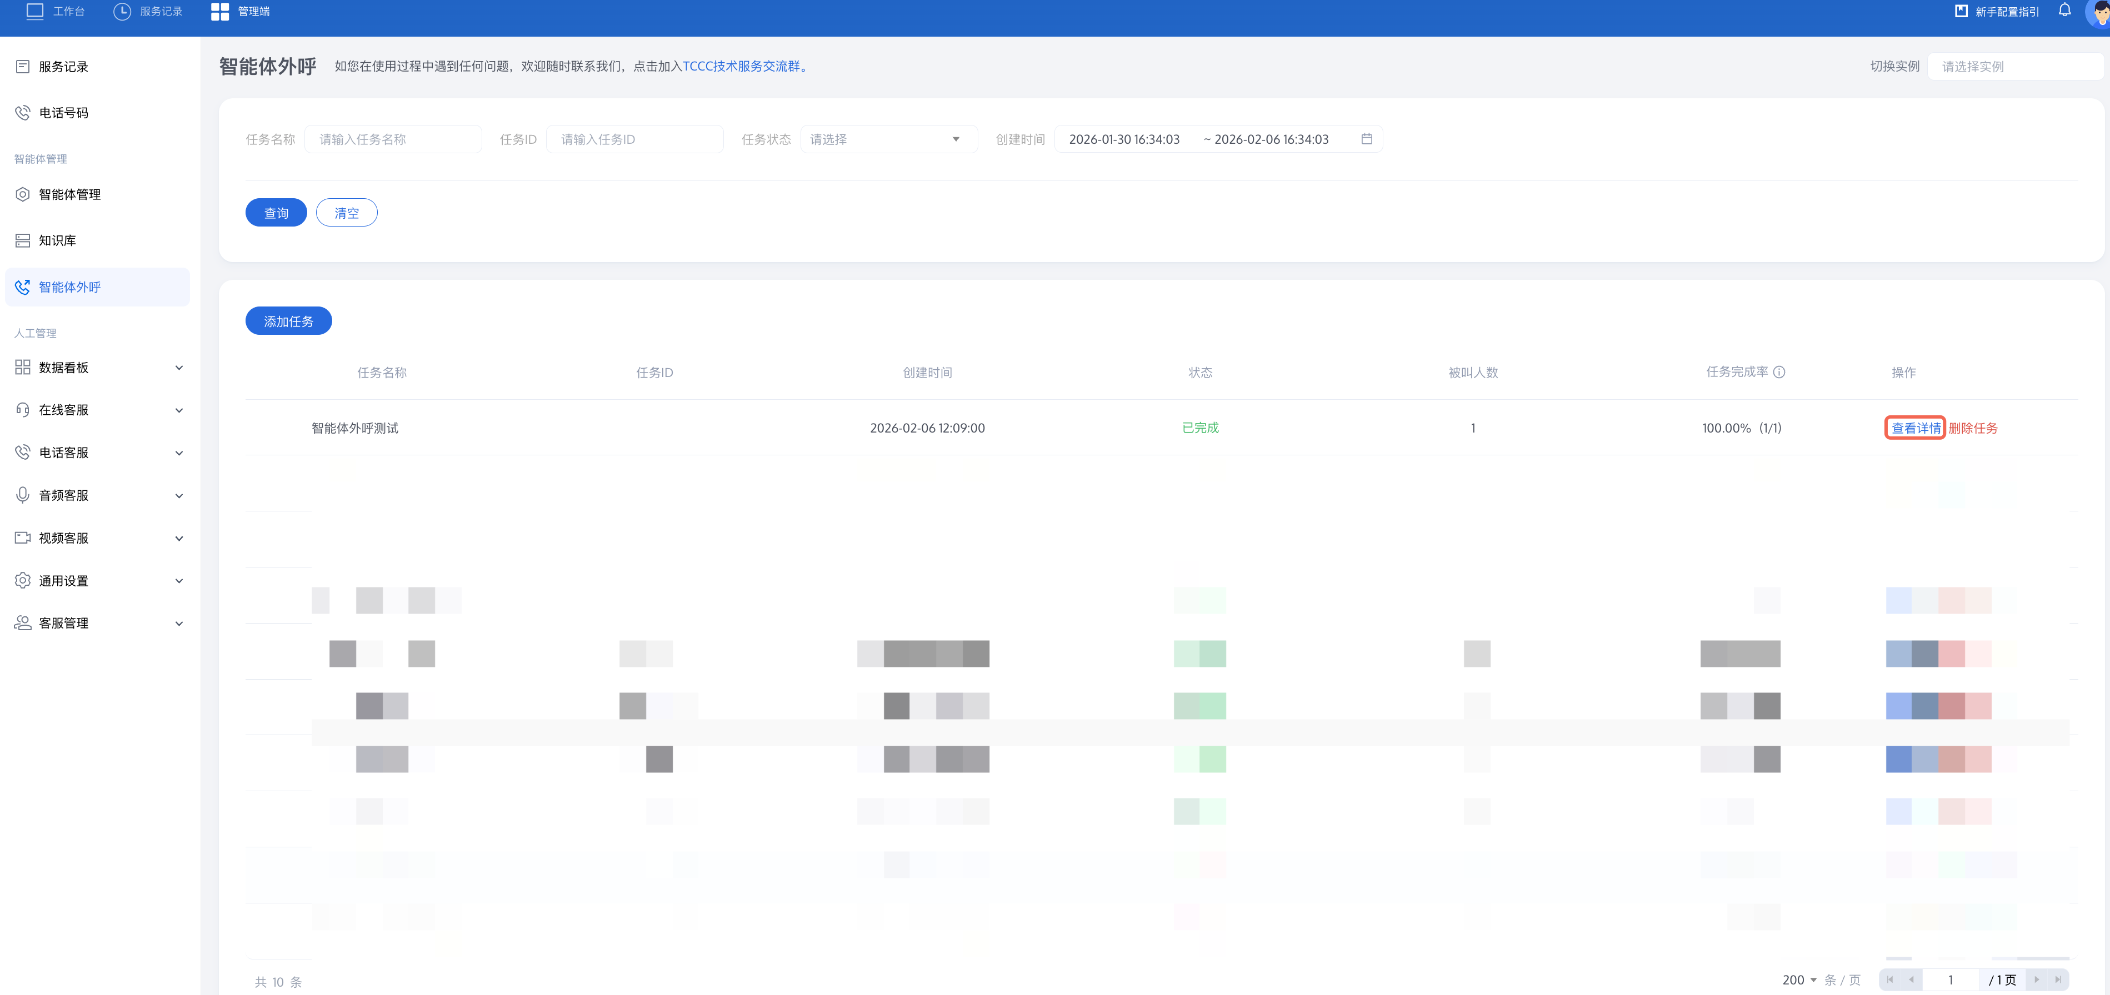Image resolution: width=2110 pixels, height=995 pixels.
Task: Click the info icon beside 任务完成率
Action: [1779, 373]
